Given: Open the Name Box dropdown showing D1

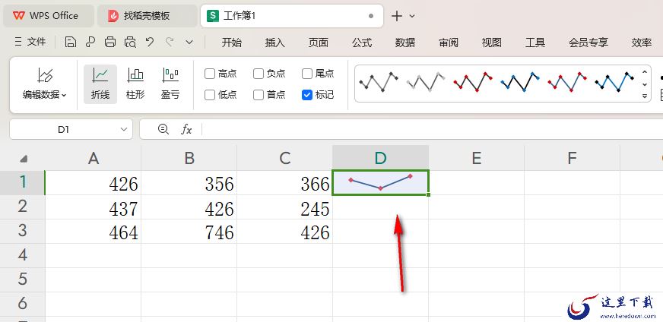Looking at the screenshot, I should 124,129.
